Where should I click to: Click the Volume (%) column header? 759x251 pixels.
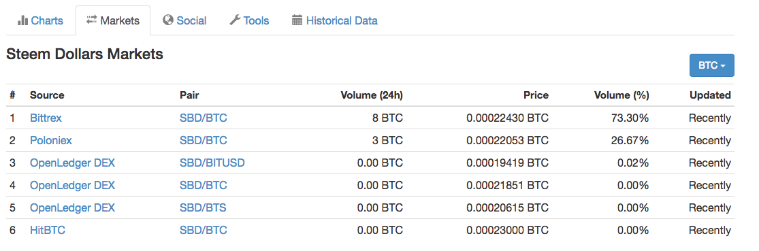tap(621, 95)
